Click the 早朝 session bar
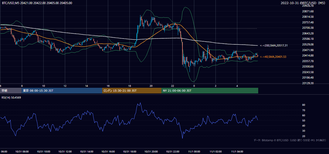Image resolution: width=329 pixels, height=154 pixels. [11, 91]
